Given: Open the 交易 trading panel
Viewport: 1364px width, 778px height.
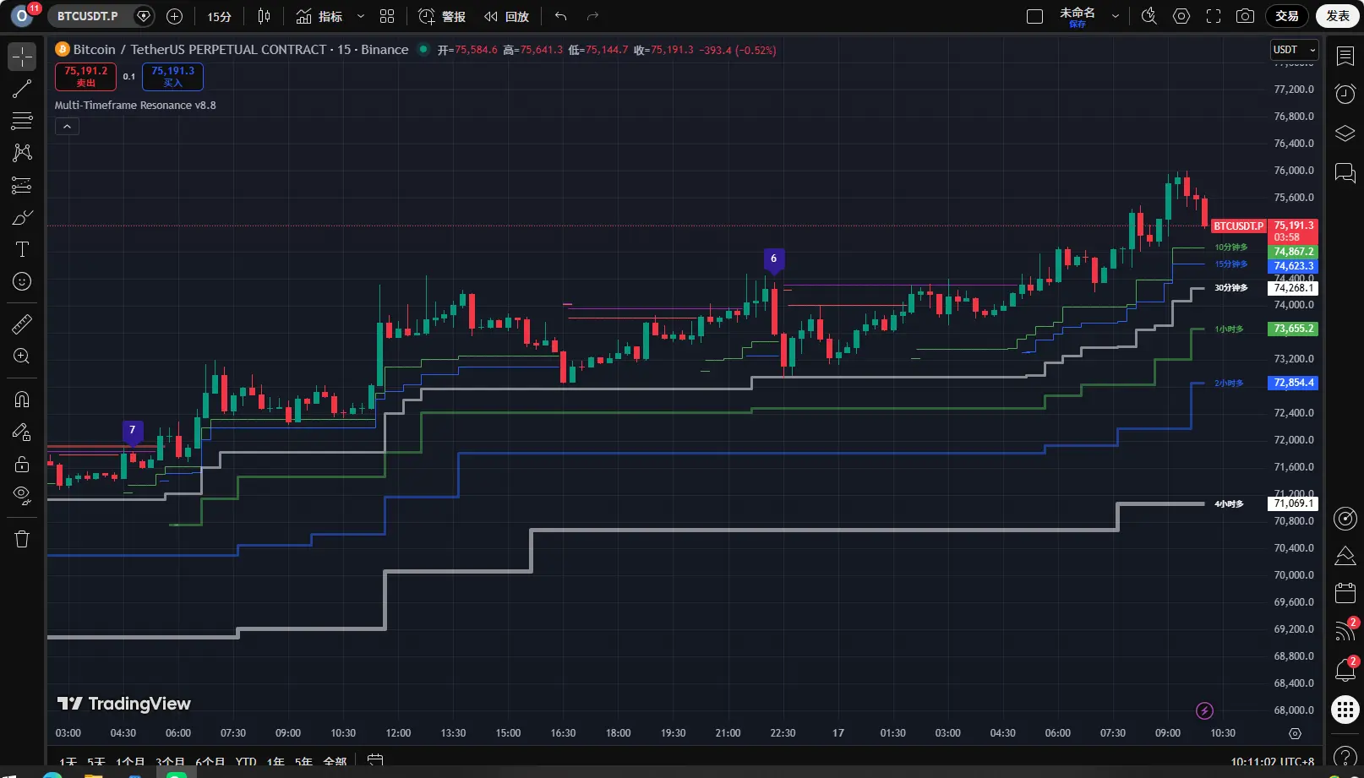Looking at the screenshot, I should [1287, 16].
